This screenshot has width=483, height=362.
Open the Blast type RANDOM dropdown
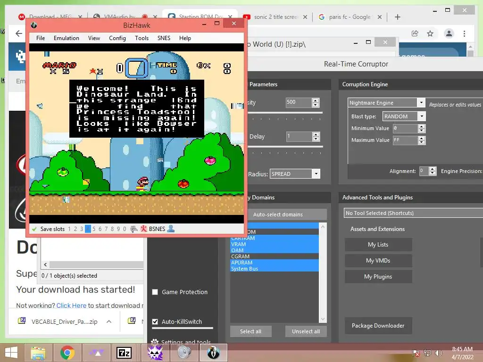[422, 116]
